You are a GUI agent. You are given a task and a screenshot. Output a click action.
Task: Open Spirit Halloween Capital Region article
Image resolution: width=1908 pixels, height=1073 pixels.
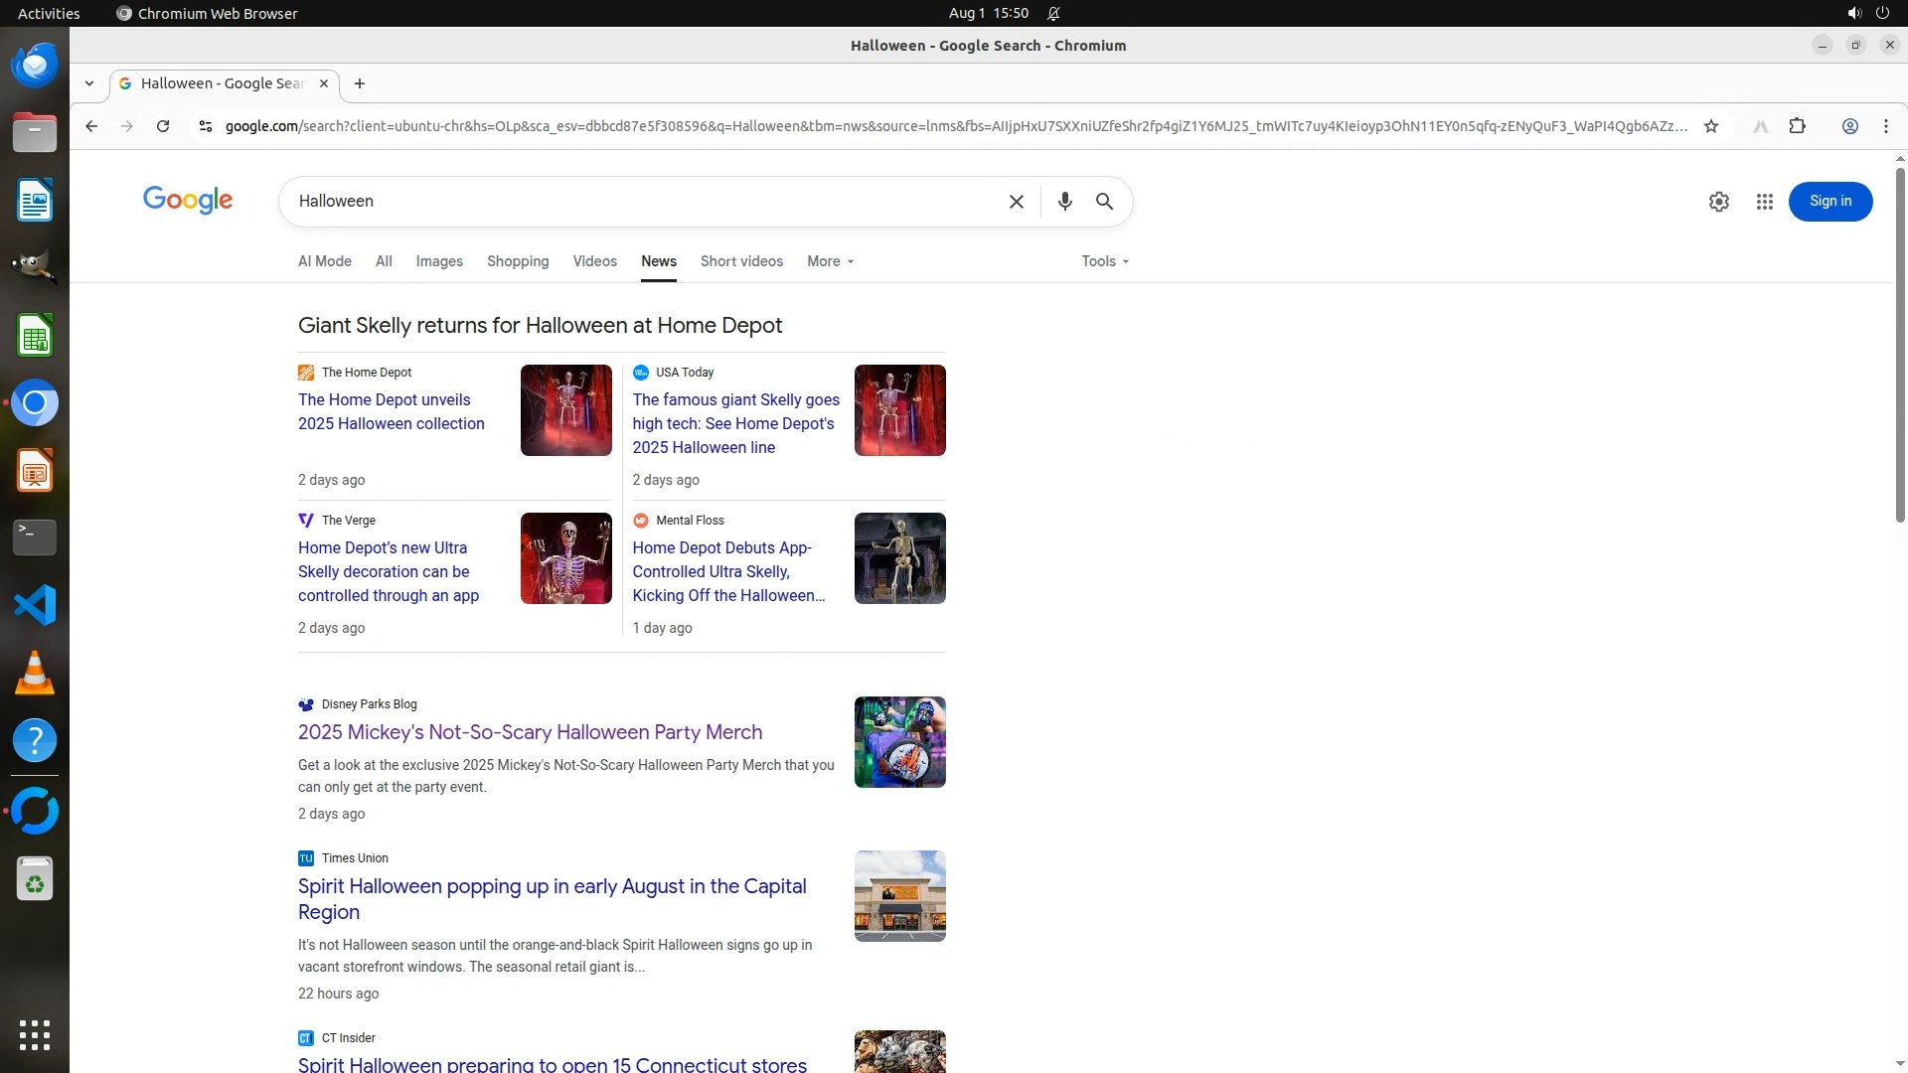[552, 898]
